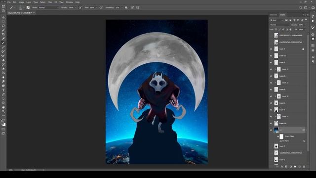The width and height of the screenshot is (316, 178).
Task: Open the status bar info arrow
Action: pyautogui.click(x=44, y=170)
